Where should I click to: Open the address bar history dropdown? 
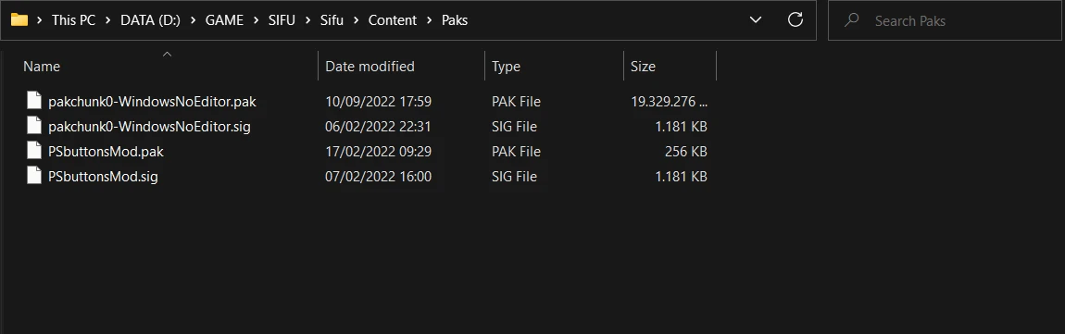click(756, 20)
